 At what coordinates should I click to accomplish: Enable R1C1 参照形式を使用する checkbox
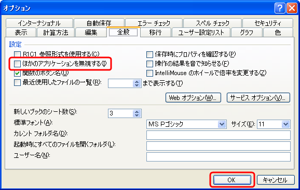click(17, 54)
